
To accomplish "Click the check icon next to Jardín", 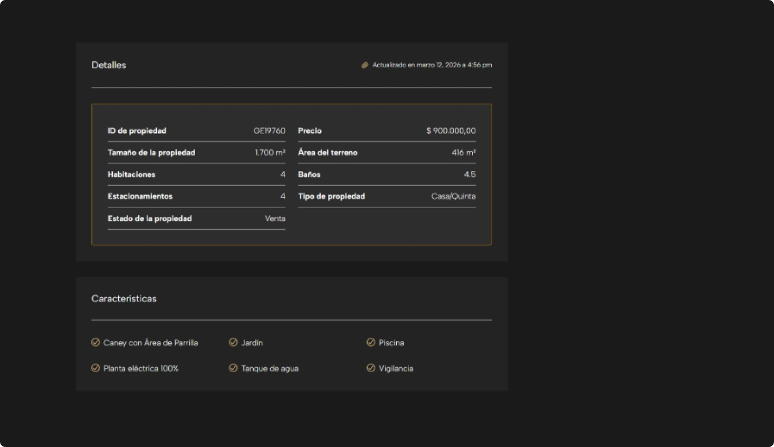I will 233,342.
